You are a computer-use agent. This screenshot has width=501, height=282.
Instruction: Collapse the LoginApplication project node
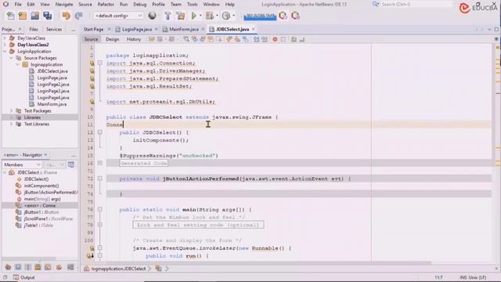(5, 51)
